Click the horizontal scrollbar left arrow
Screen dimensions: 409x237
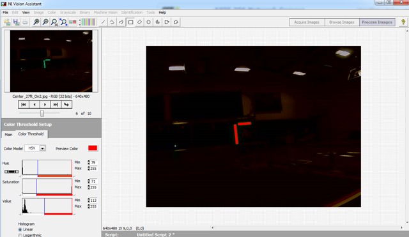[x=212, y=228]
